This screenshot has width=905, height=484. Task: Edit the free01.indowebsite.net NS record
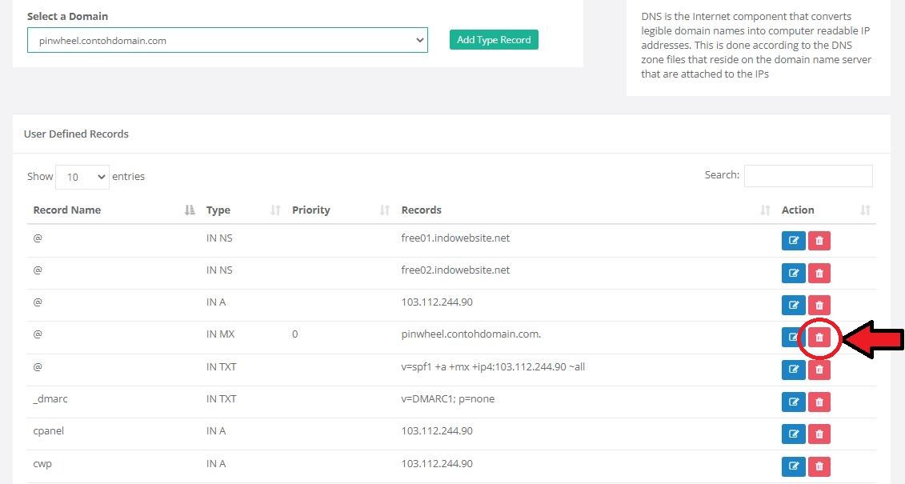(x=793, y=241)
